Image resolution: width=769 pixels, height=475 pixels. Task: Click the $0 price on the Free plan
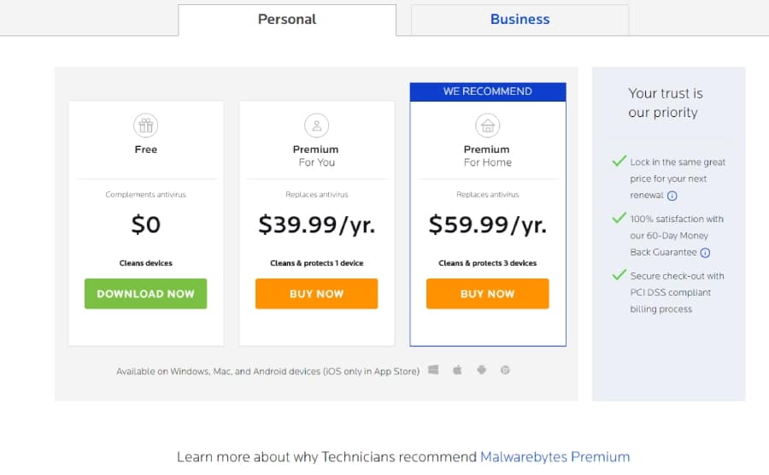[145, 225]
